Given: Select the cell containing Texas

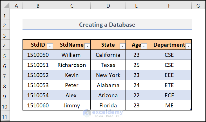Looking at the screenshot, I should pos(108,65).
